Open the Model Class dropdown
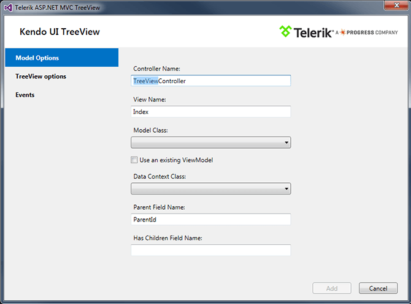Screen dimensions: 411x304 [x=211, y=143]
